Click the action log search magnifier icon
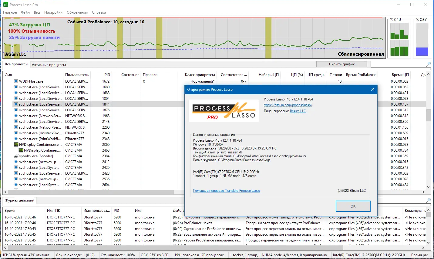 tap(428, 200)
